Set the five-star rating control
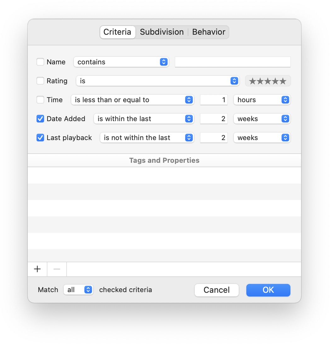This screenshot has height=347, width=332. click(268, 81)
